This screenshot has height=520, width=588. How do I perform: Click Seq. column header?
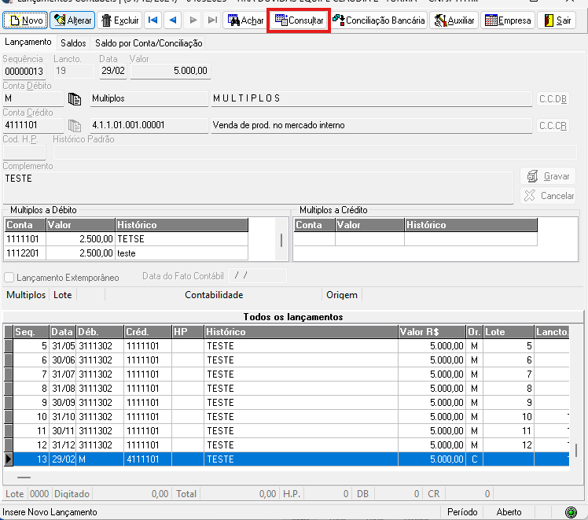pyautogui.click(x=31, y=332)
